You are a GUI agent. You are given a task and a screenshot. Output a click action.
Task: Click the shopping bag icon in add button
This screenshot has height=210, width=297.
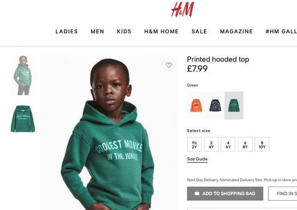coord(197,193)
